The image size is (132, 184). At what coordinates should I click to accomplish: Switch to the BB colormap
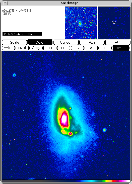click(x=50, y=48)
